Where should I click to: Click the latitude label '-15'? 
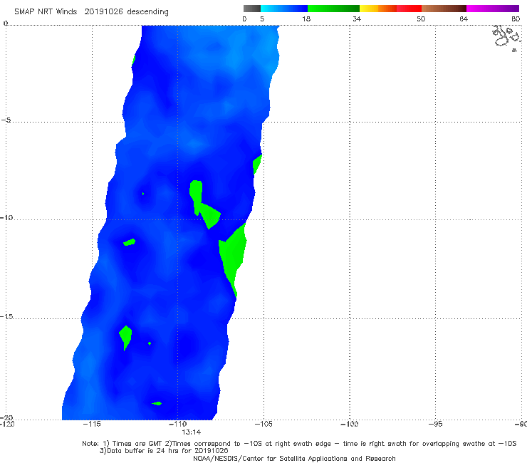[6, 316]
